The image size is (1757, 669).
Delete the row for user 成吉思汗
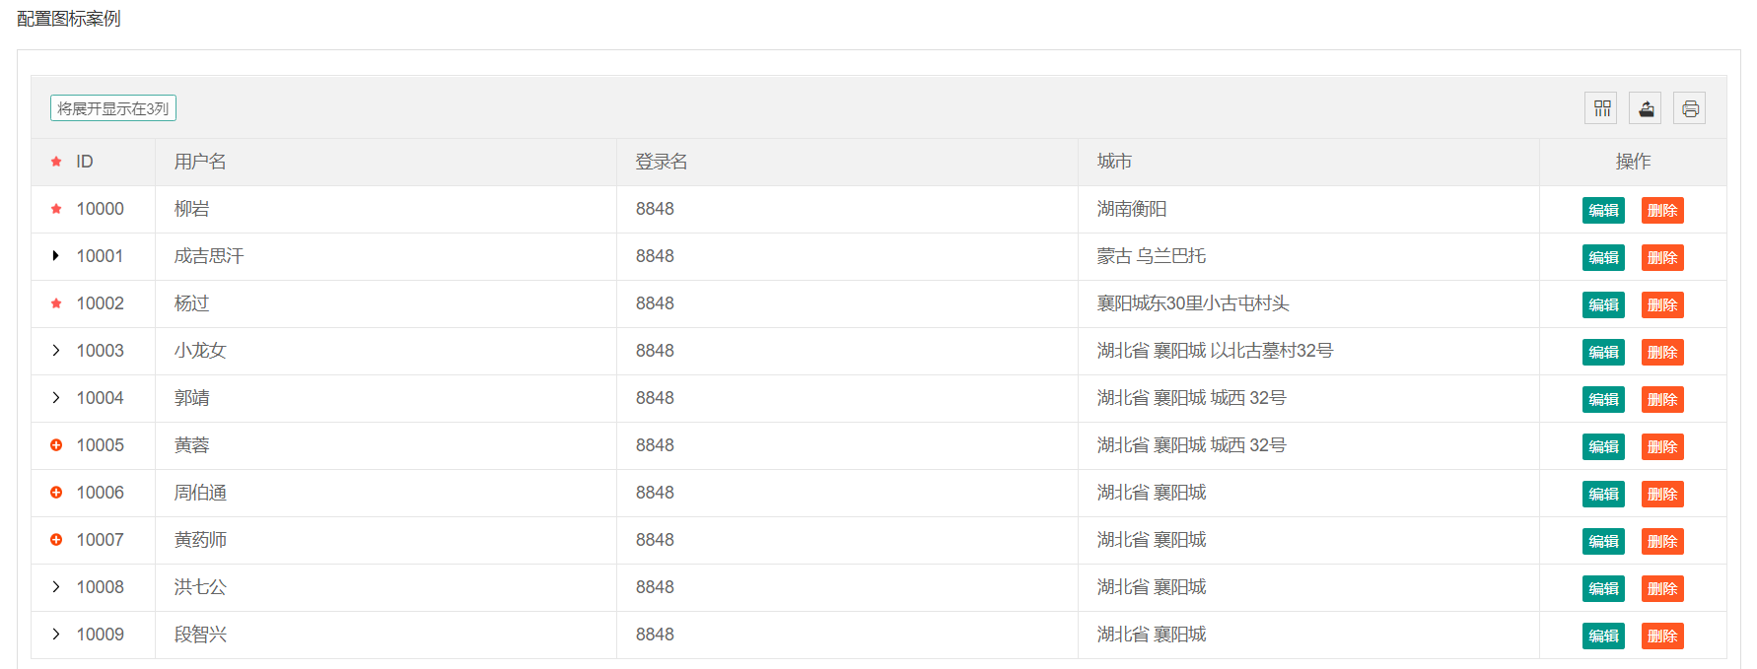tap(1662, 257)
